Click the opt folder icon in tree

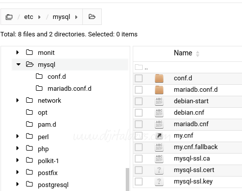click(x=29, y=112)
